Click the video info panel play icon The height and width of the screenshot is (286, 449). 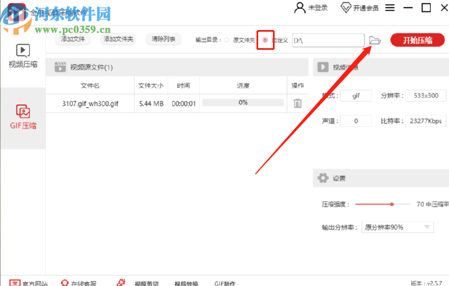(x=323, y=67)
